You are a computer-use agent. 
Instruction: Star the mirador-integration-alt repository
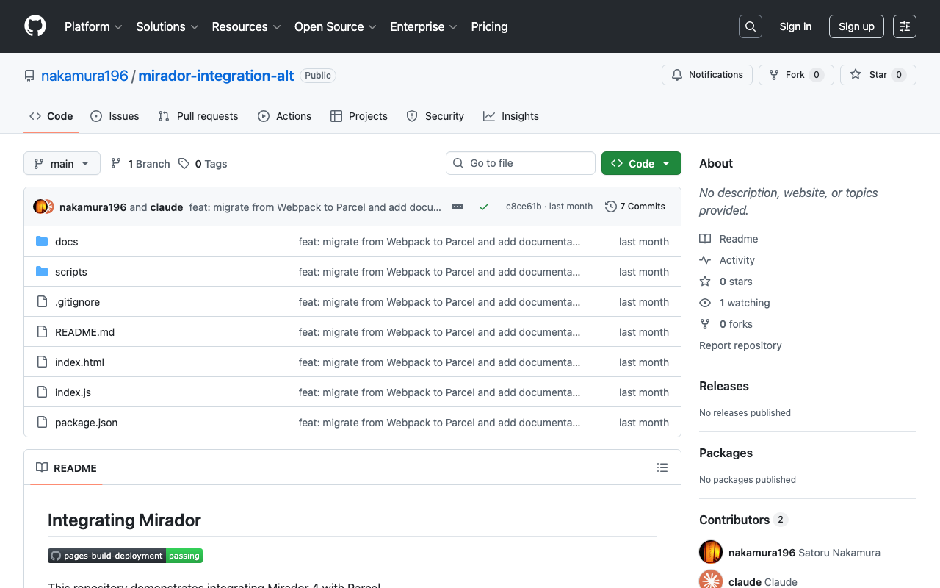click(878, 75)
